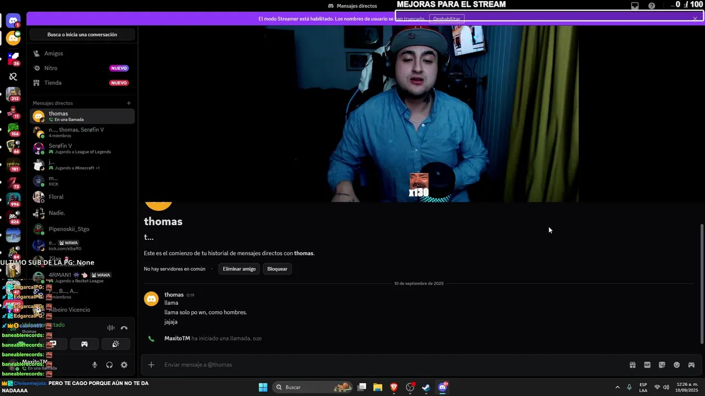Create a new DM with plus icon
This screenshot has height=396, width=705.
(129, 103)
